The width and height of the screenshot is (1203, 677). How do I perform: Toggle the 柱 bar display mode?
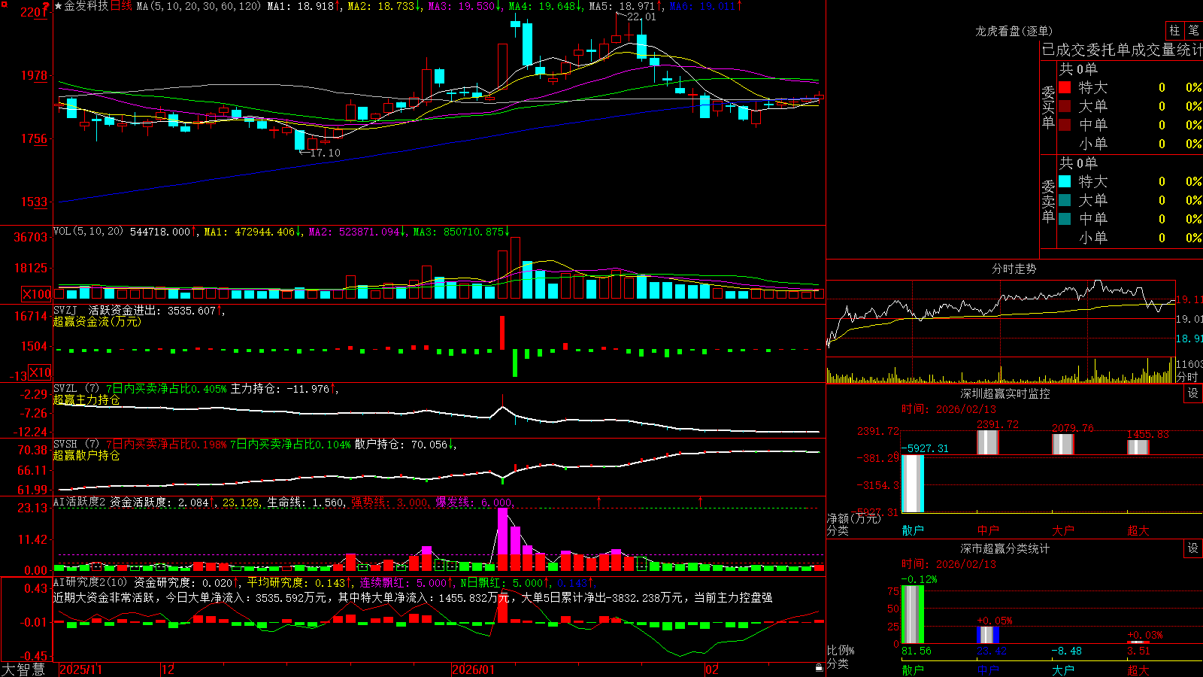[x=1174, y=30]
